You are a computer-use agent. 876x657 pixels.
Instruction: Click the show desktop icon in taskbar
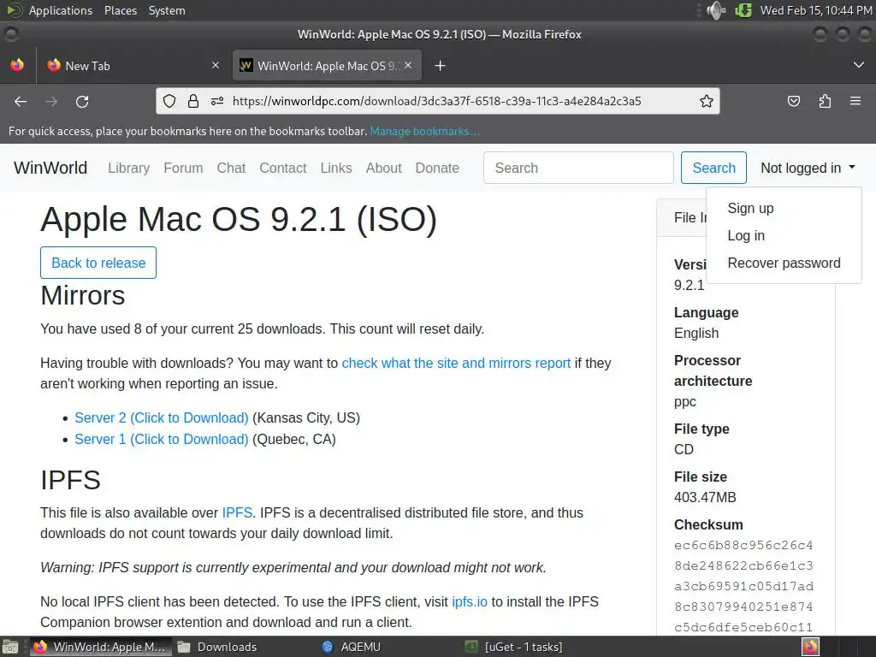click(x=10, y=647)
